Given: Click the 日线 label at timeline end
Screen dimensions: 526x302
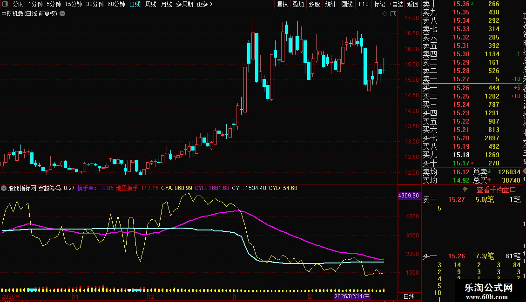Looking at the screenshot, I should pos(409,296).
